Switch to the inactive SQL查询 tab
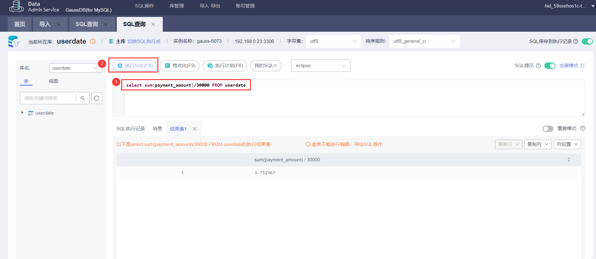This screenshot has width=596, height=259. tap(87, 24)
